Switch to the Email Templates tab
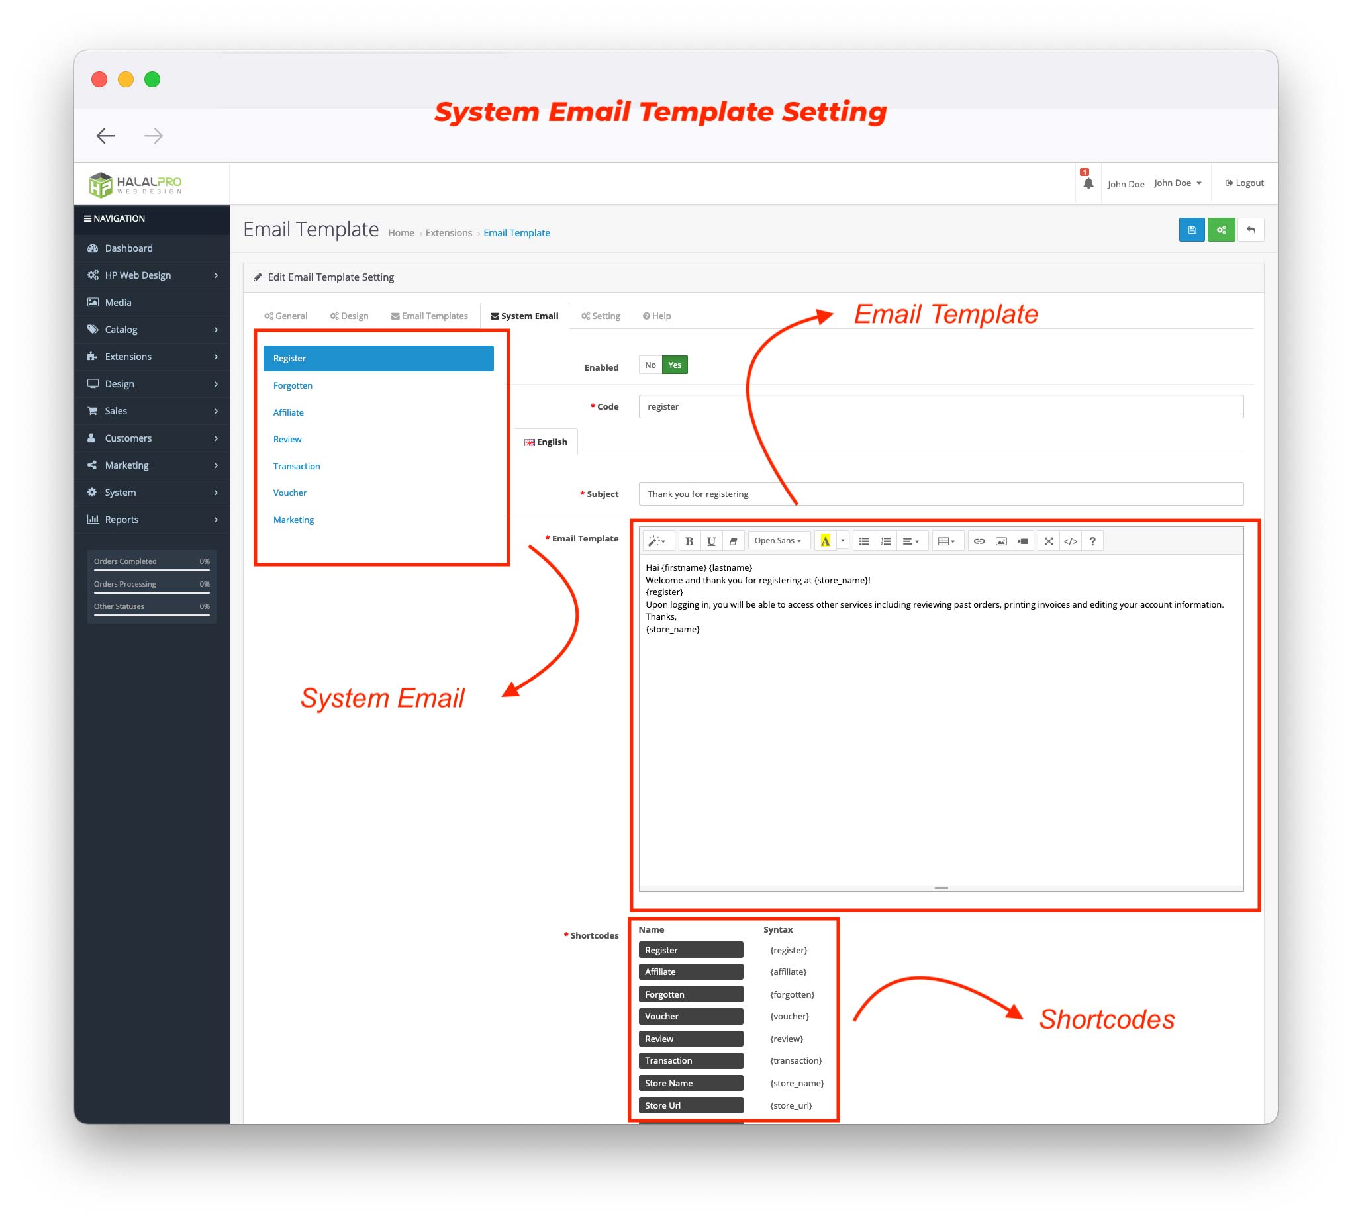Image resolution: width=1352 pixels, height=1222 pixels. pos(429,316)
